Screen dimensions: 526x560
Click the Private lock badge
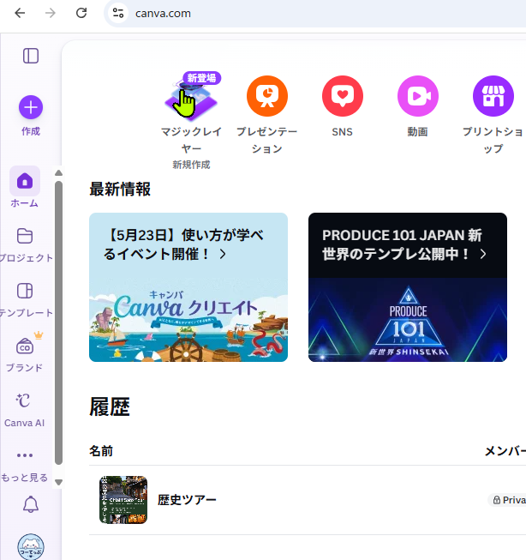tap(508, 500)
